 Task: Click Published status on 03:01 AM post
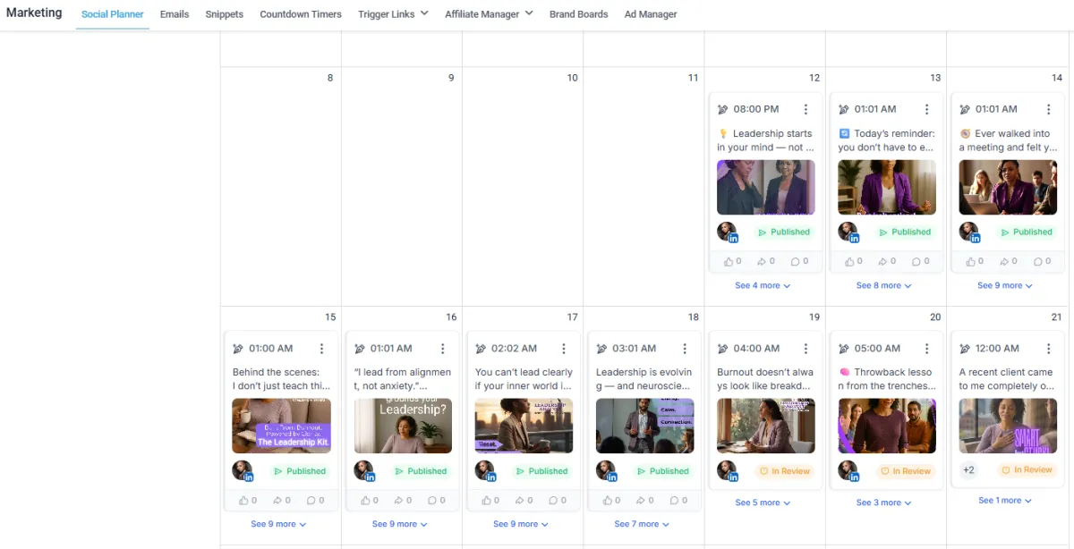click(662, 471)
